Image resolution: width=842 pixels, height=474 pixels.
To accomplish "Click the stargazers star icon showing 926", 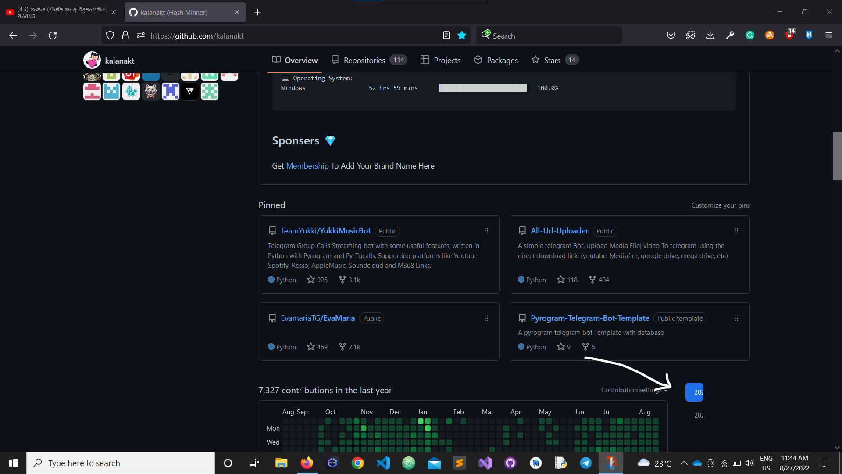I will 311,280.
